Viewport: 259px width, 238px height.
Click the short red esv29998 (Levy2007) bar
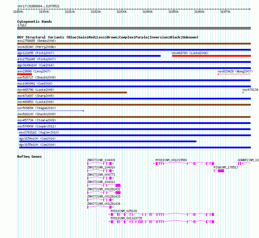(25, 74)
